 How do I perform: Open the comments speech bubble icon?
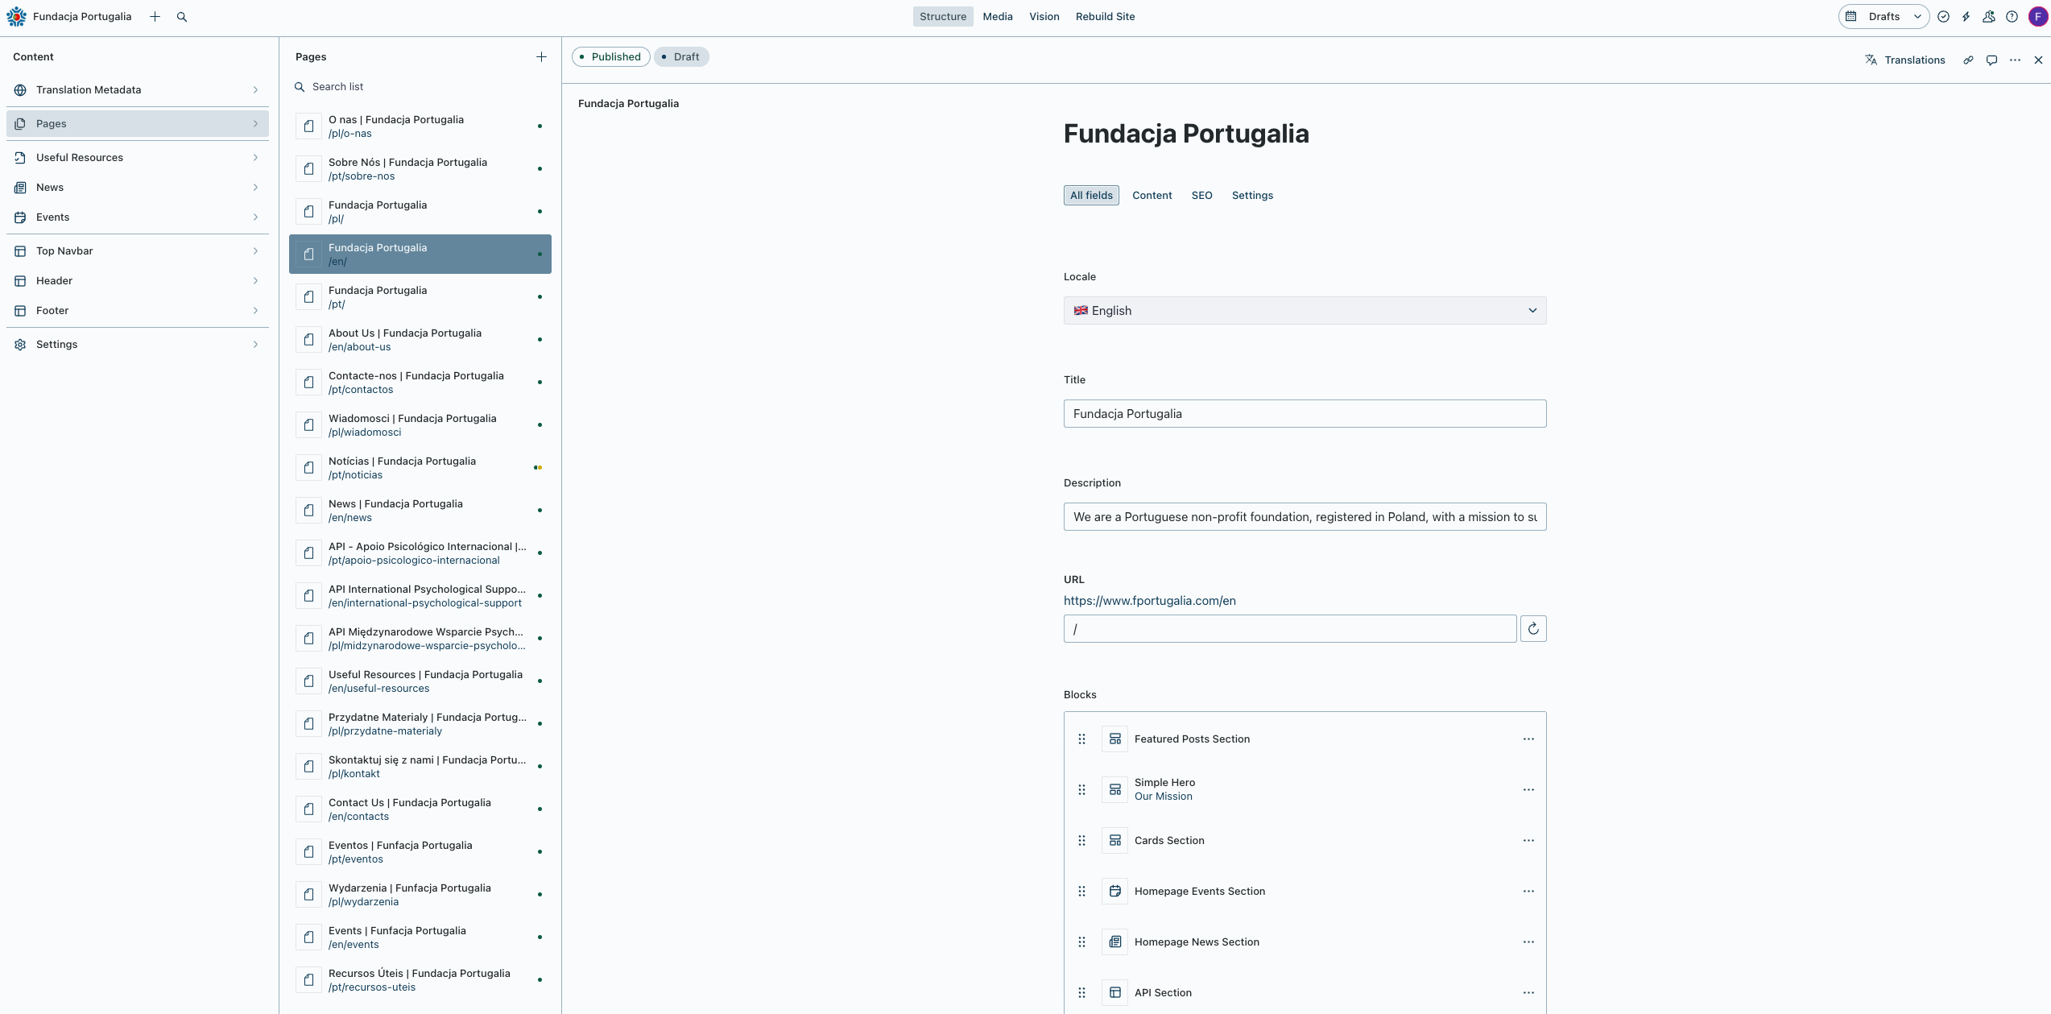1991,60
